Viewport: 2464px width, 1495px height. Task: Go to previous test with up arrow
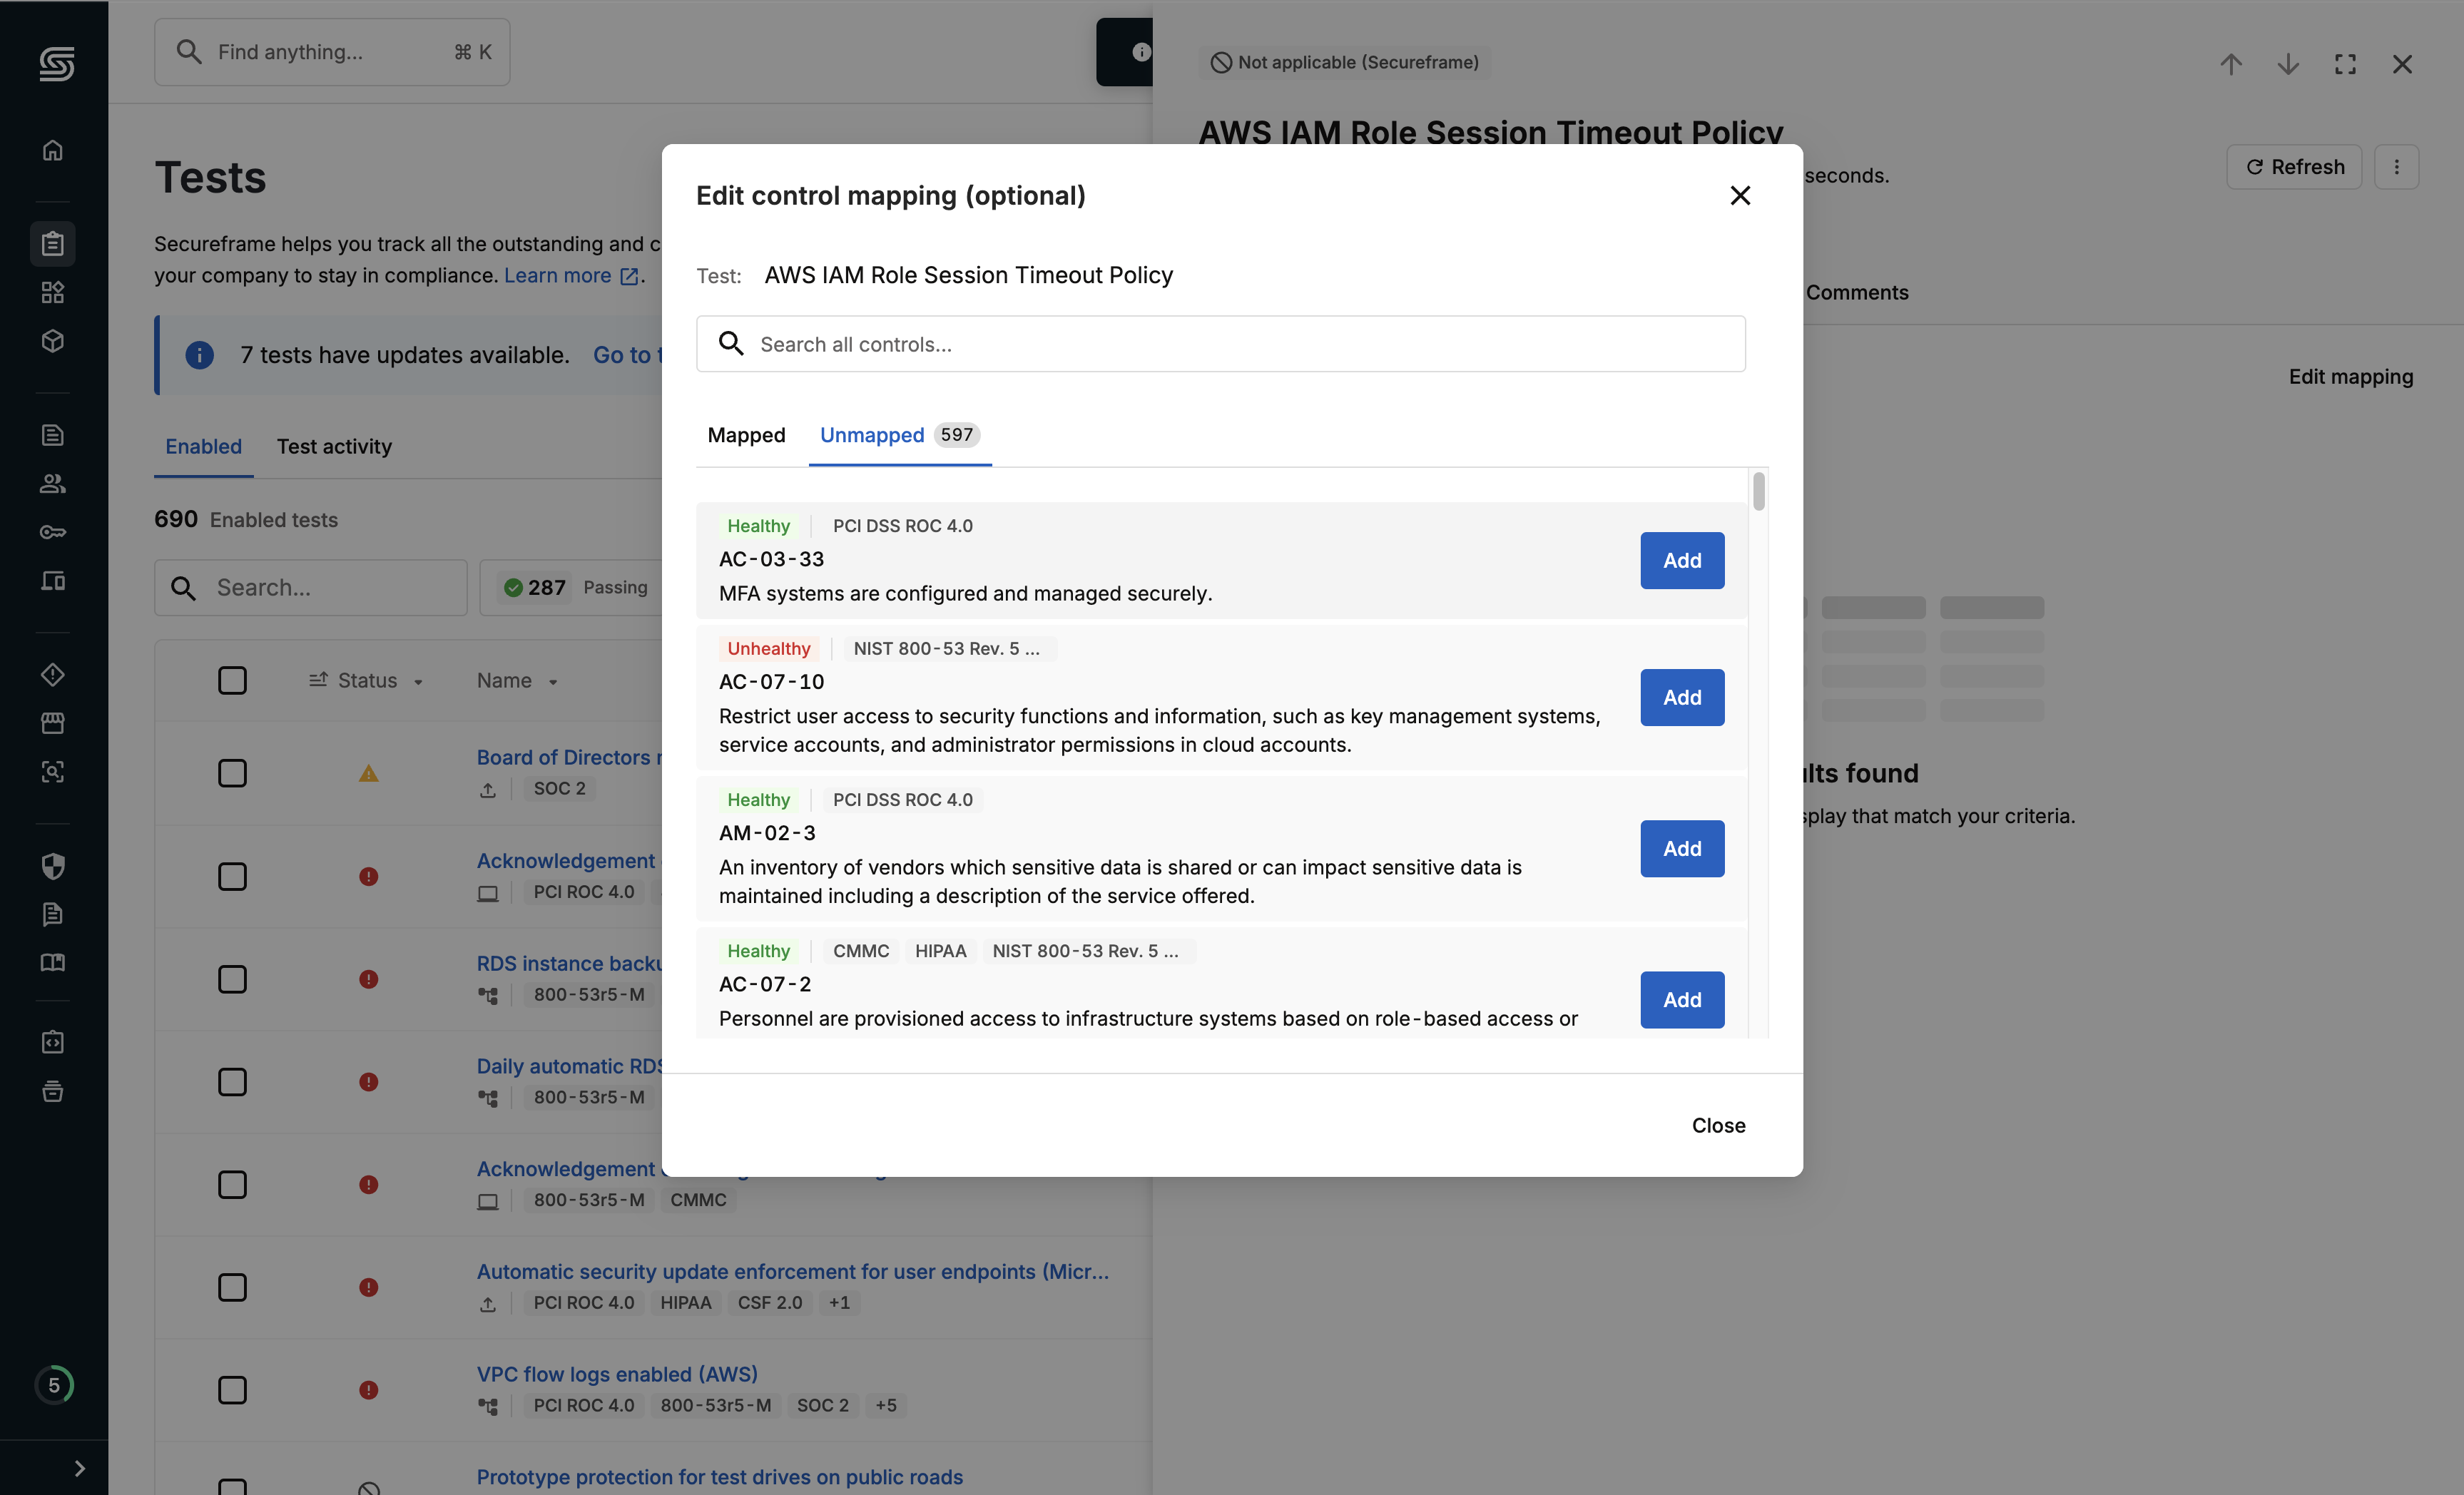click(x=2231, y=64)
